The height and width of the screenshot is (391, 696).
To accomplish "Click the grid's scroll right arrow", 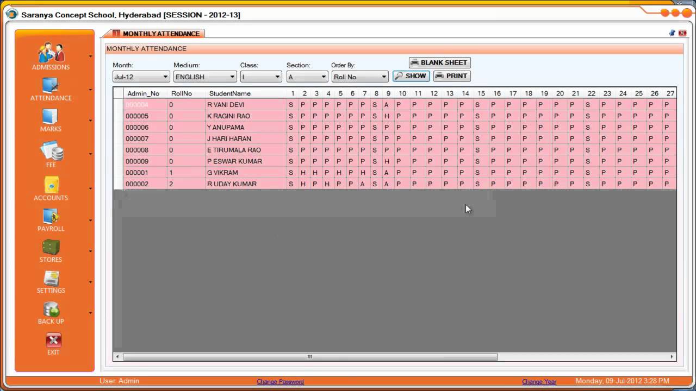I will [x=672, y=357].
